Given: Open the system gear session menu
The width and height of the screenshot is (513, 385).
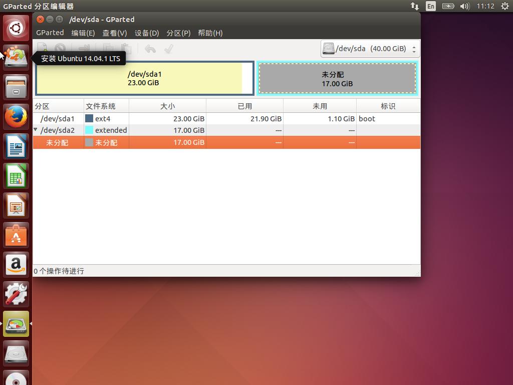Looking at the screenshot, I should tap(504, 6).
